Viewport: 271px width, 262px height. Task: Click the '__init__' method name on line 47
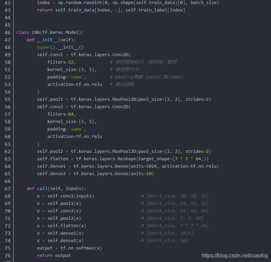point(47,40)
